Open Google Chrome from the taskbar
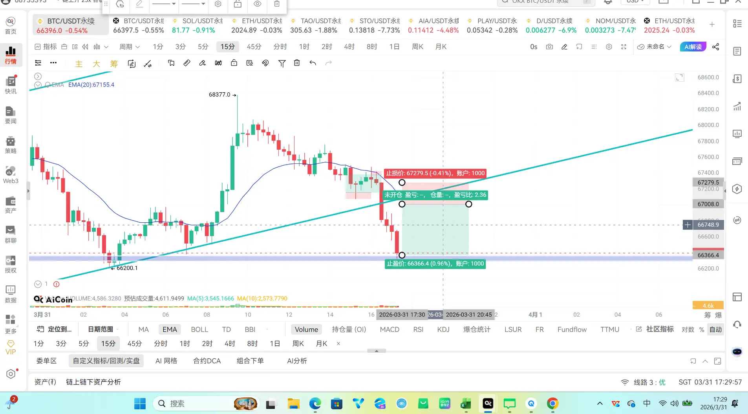 pyautogui.click(x=552, y=403)
